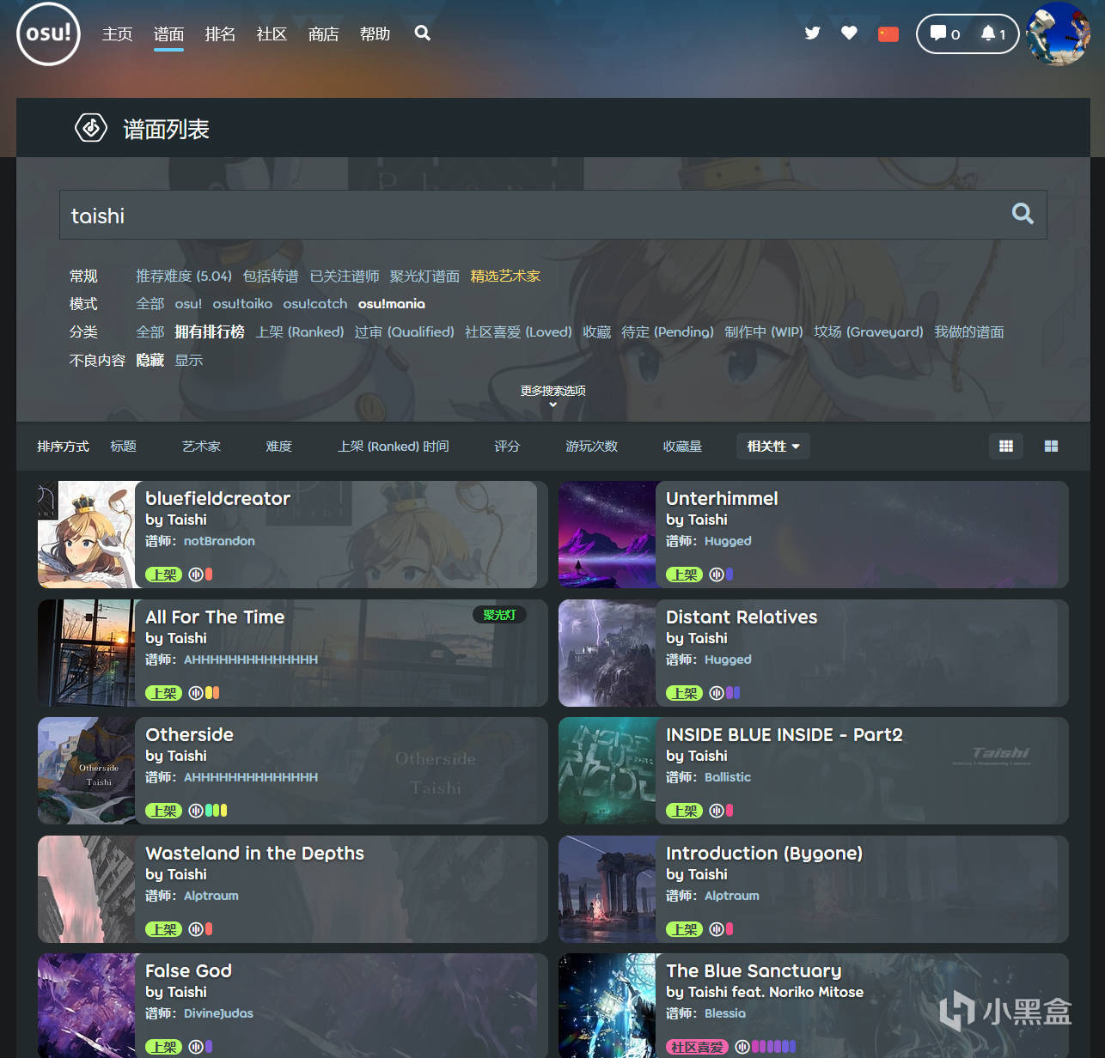Toggle 聚光灯谱面 filter
This screenshot has width=1105, height=1058.
[424, 276]
